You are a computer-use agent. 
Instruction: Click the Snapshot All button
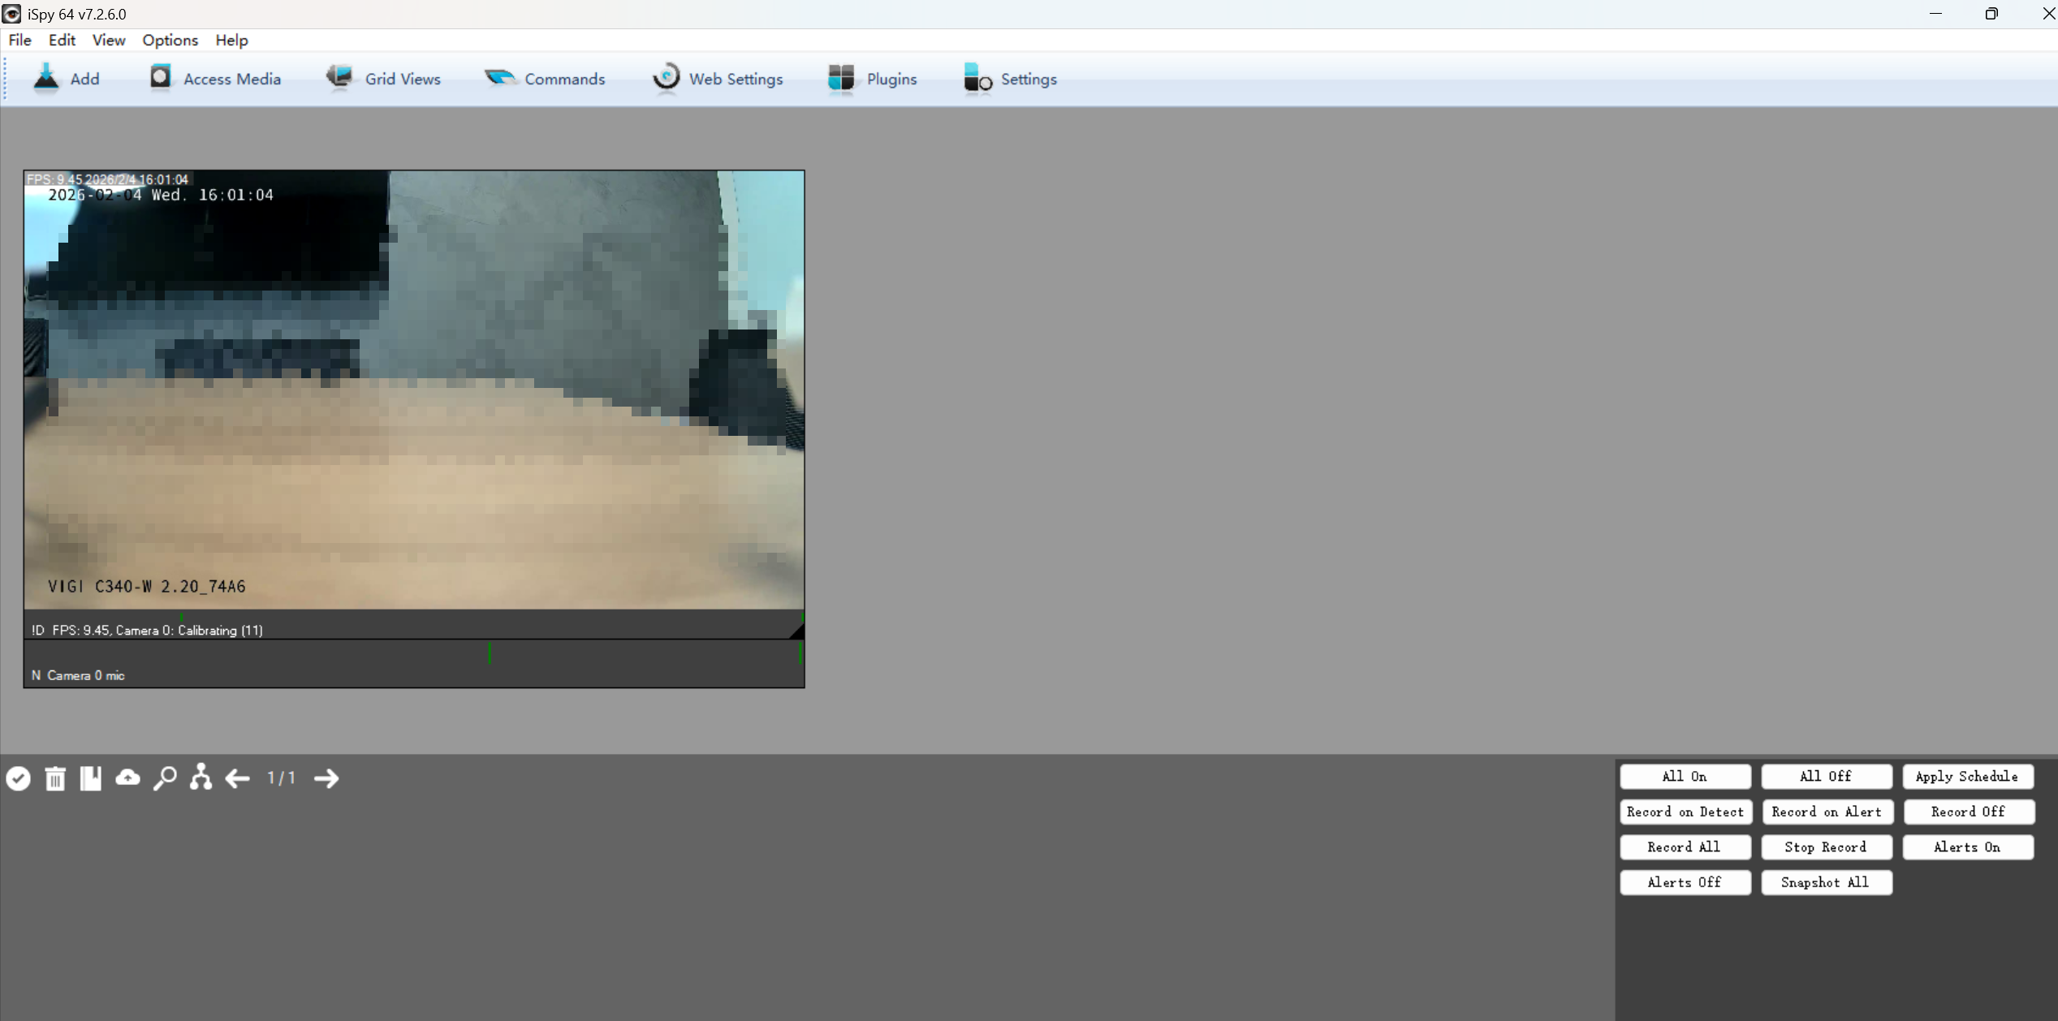pyautogui.click(x=1827, y=882)
